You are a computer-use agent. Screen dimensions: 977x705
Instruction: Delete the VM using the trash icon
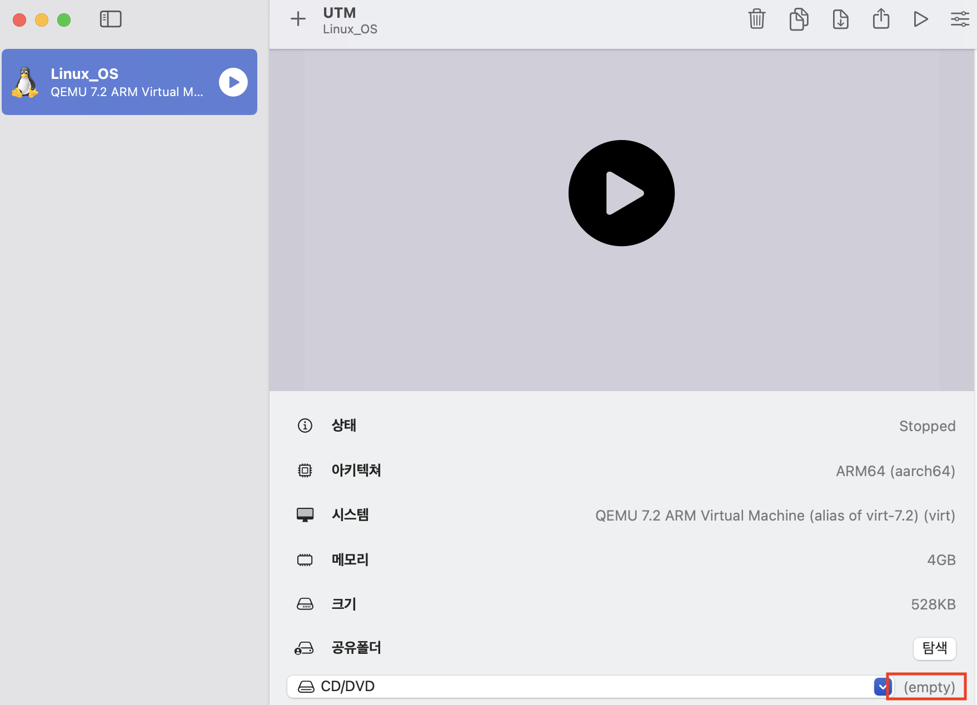pyautogui.click(x=757, y=19)
